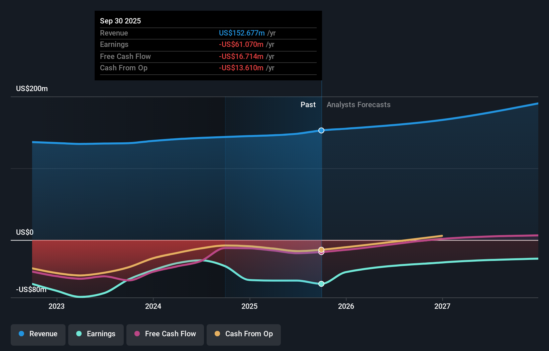The height and width of the screenshot is (351, 549).
Task: Select the Revenue data point marker
Action: [x=321, y=131]
